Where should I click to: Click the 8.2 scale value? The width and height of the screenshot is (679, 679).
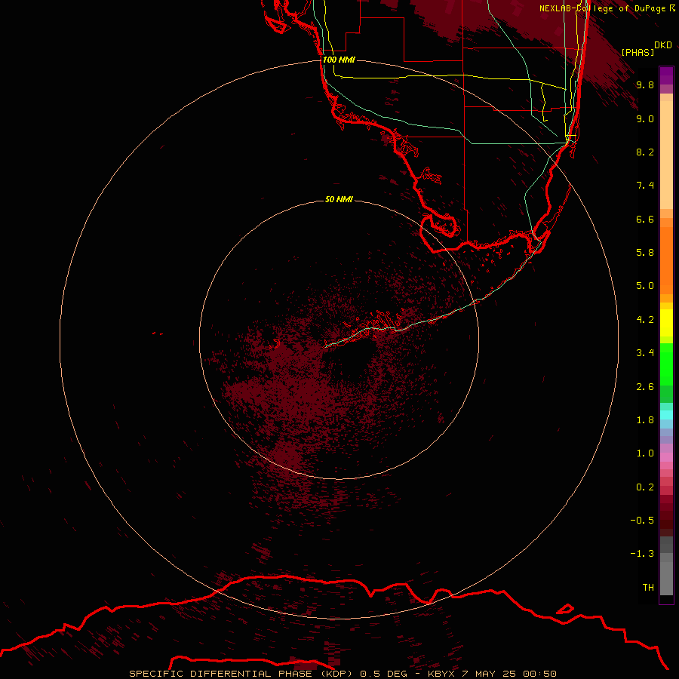point(645,152)
